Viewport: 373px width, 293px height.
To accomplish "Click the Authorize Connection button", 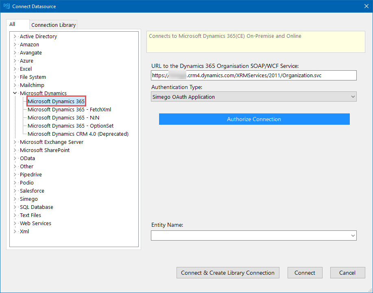I will [254, 119].
